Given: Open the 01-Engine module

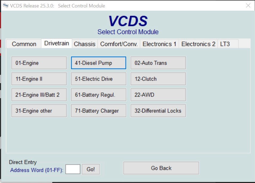Looking at the screenshot, I should point(39,63).
